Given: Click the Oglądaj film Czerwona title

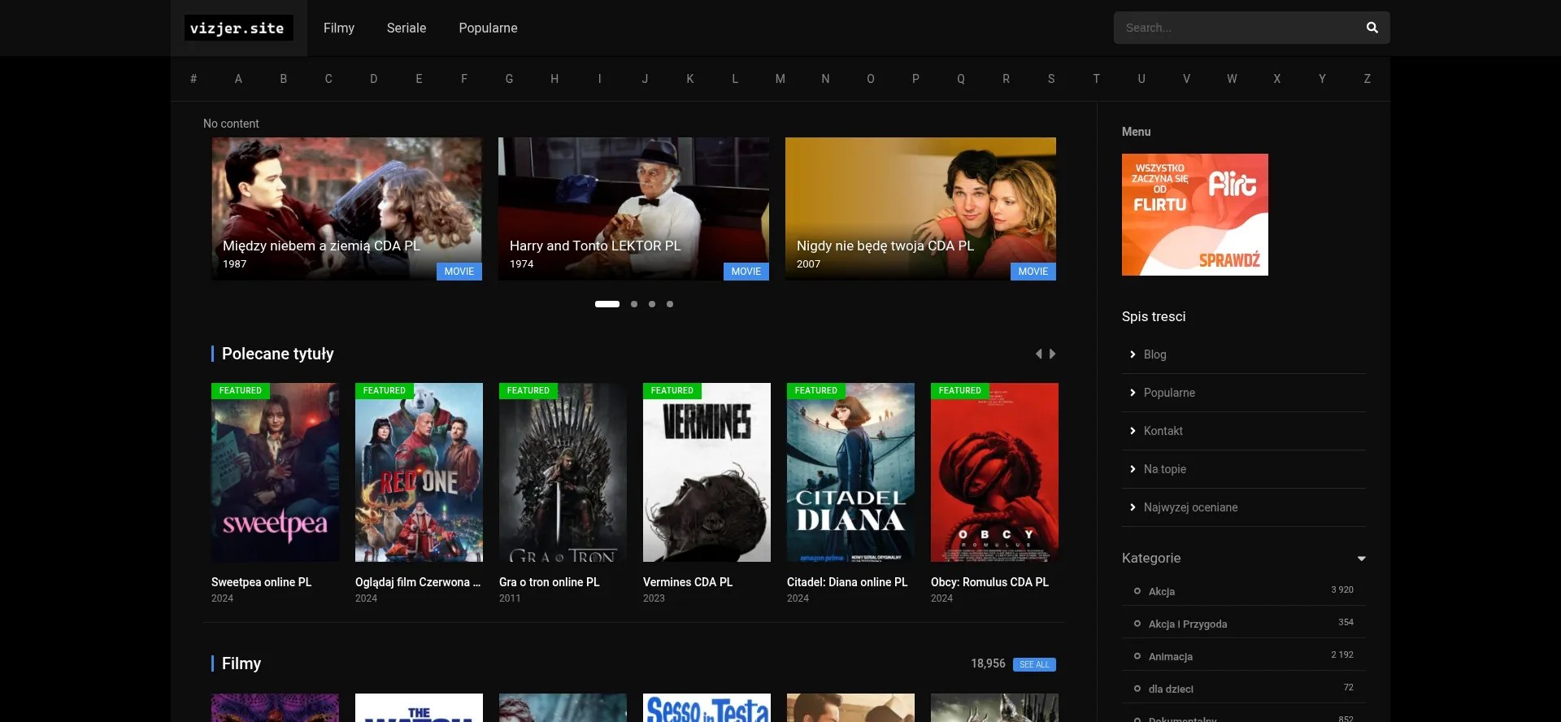Looking at the screenshot, I should tap(418, 582).
